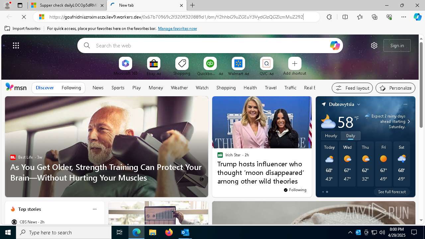Screen dimensions: 425x239
Task: Open the MSN apps grid launcher
Action: 16,45
